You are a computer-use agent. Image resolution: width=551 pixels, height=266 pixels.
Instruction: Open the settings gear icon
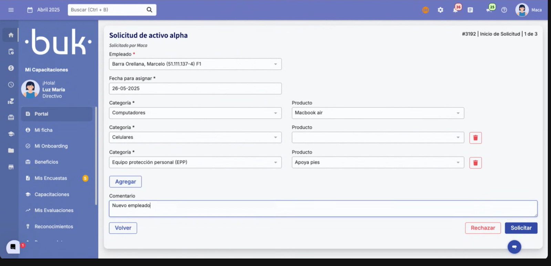[440, 10]
